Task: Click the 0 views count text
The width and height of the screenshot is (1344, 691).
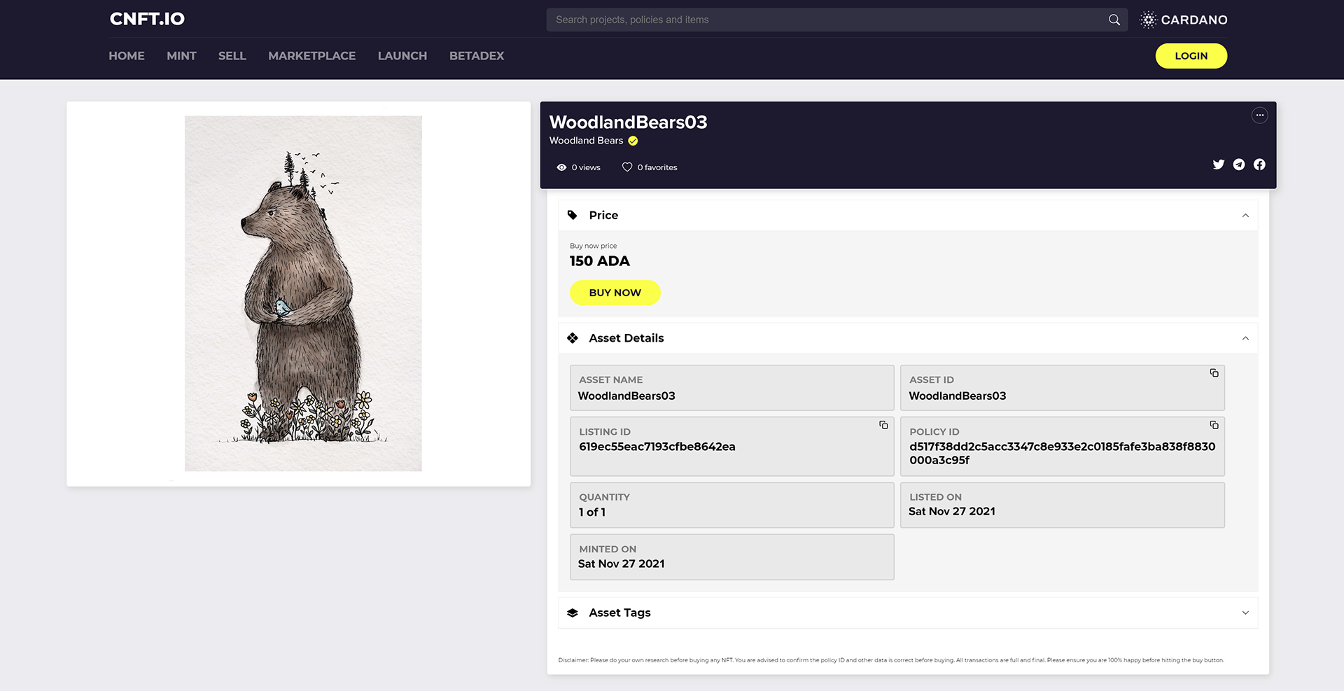Action: [586, 167]
